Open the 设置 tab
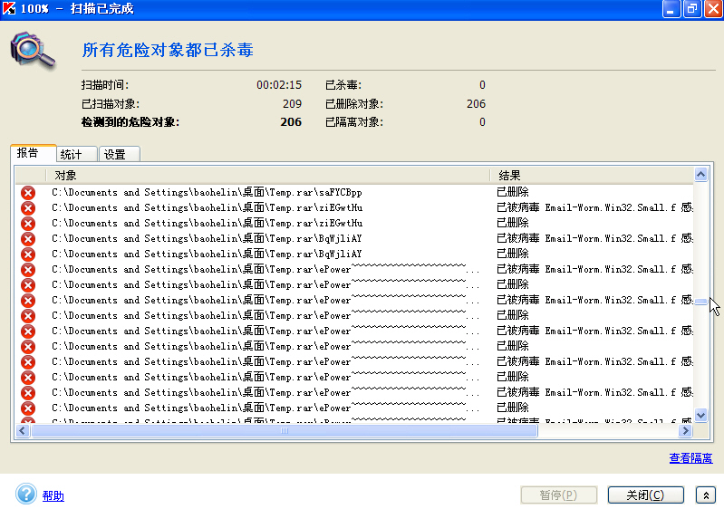 pyautogui.click(x=119, y=155)
